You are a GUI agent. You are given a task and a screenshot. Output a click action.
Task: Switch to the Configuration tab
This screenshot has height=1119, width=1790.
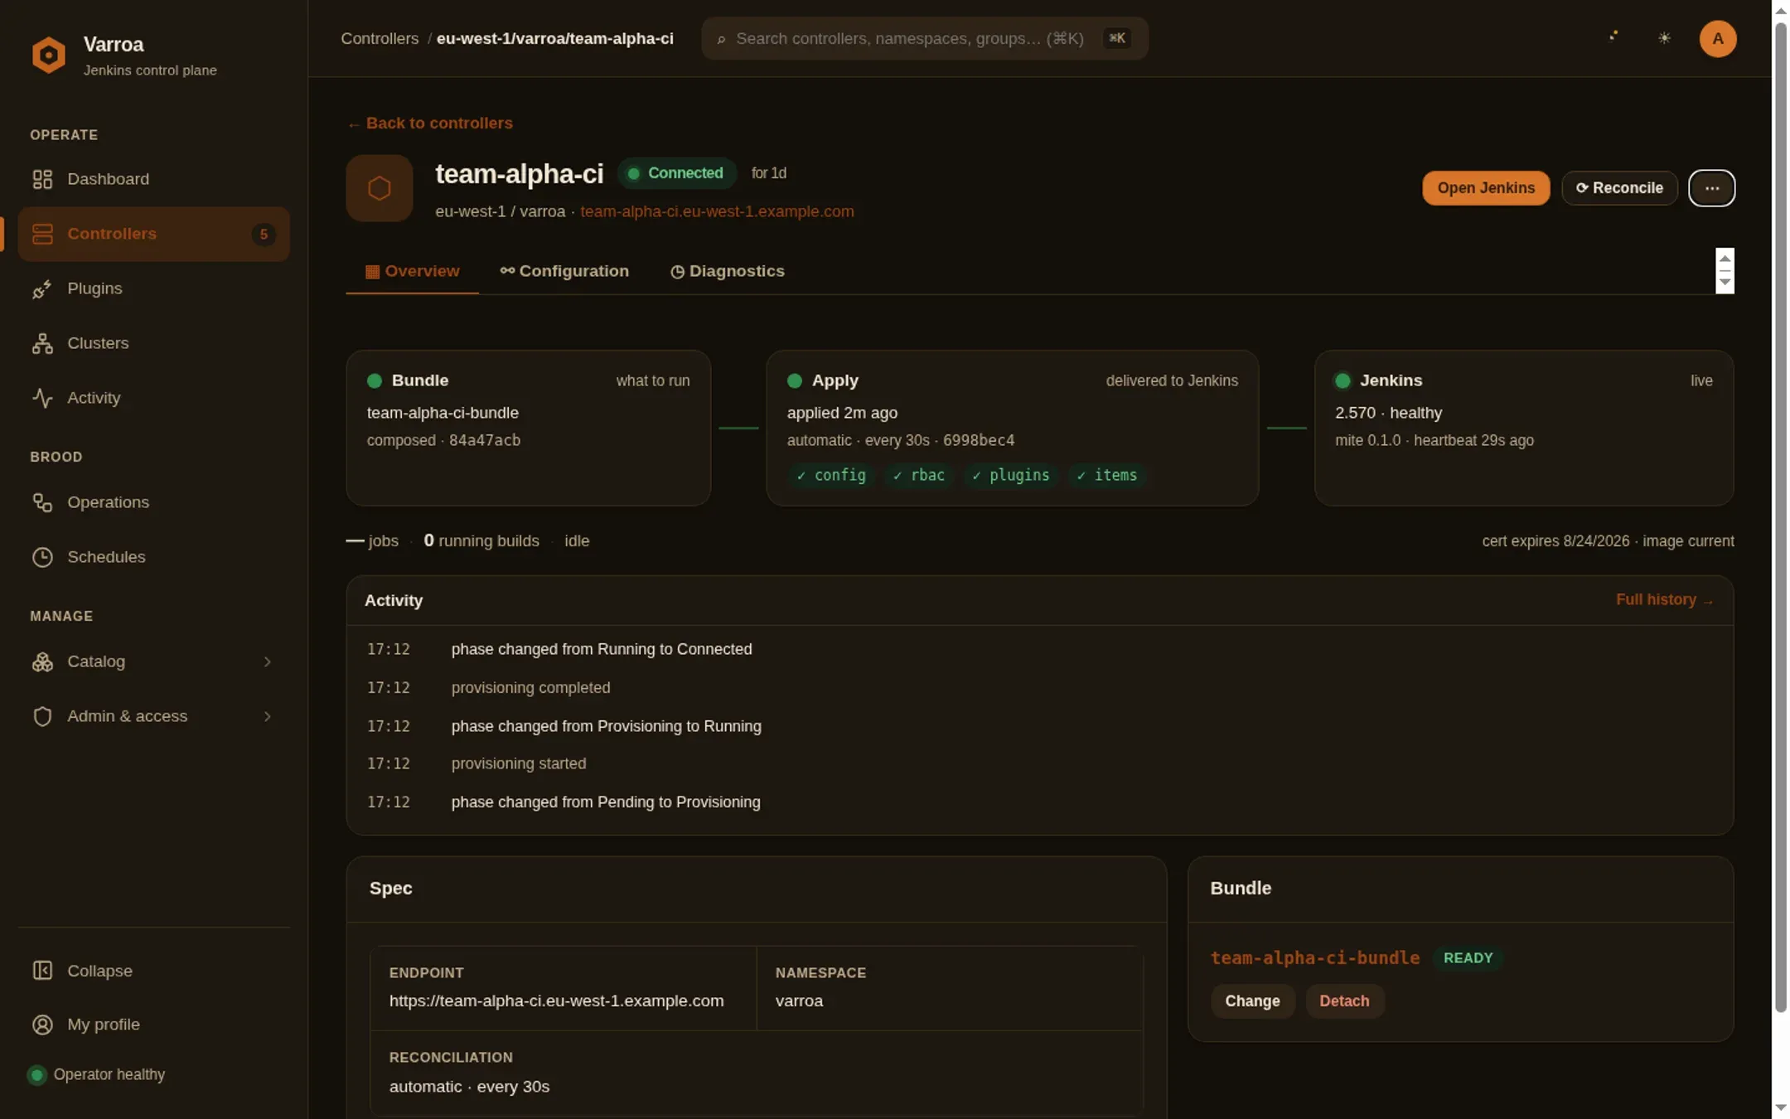point(564,271)
